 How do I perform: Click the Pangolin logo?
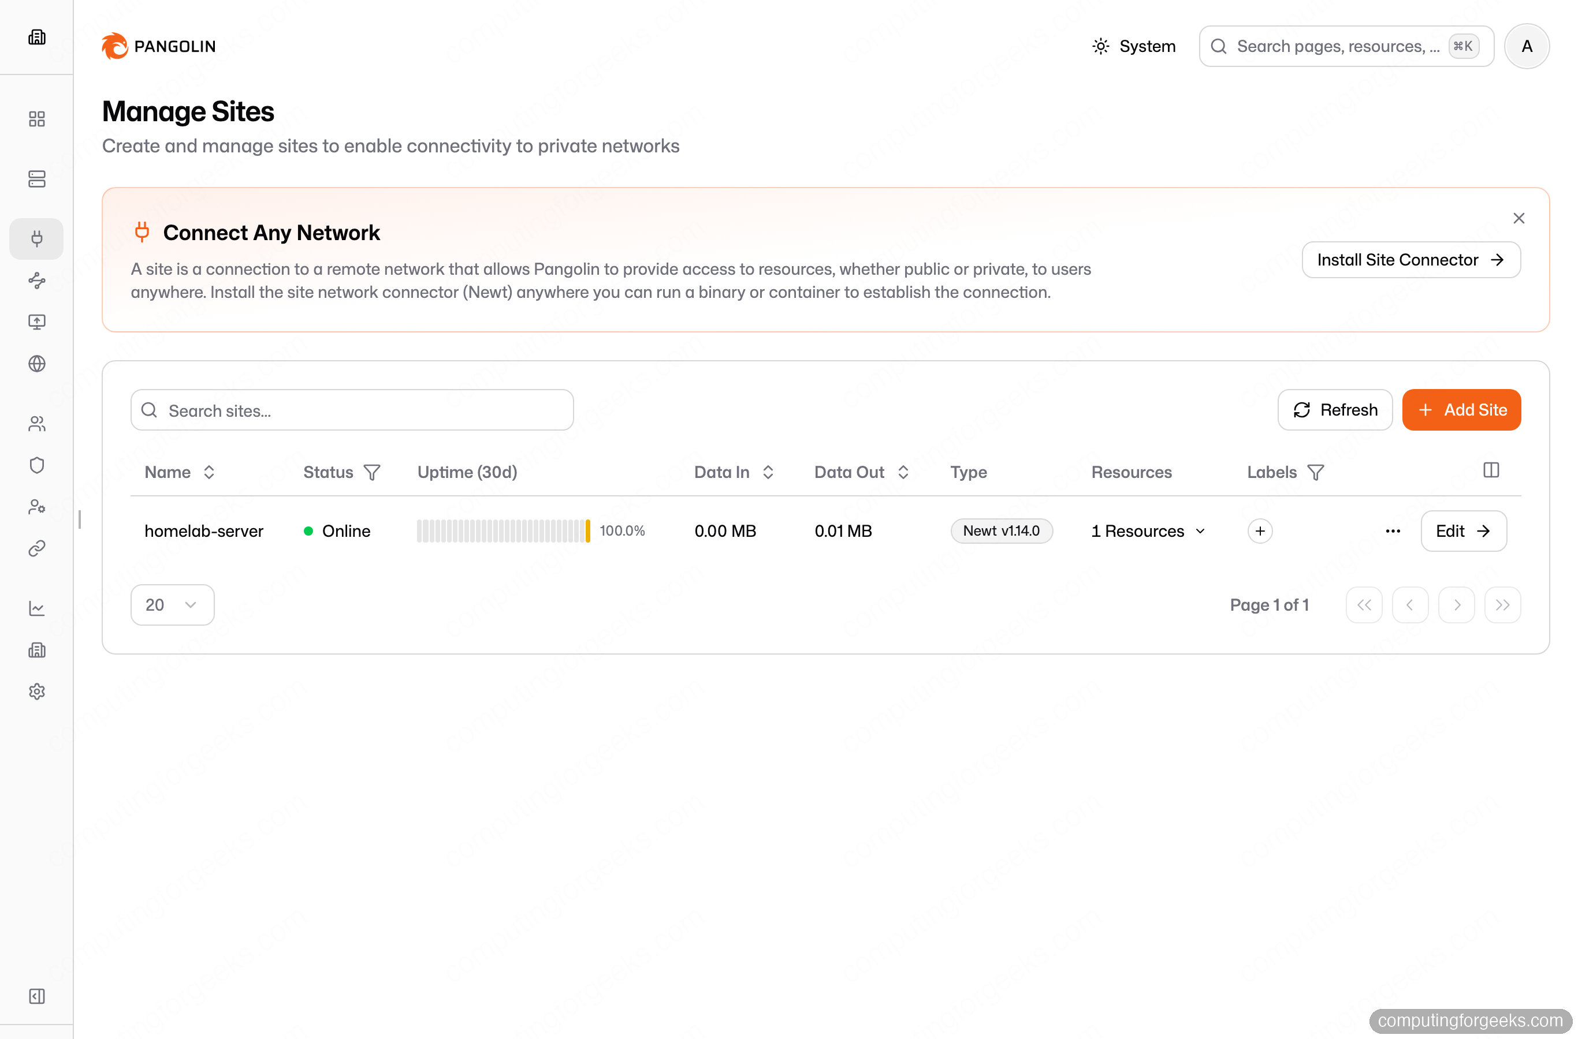coord(159,46)
